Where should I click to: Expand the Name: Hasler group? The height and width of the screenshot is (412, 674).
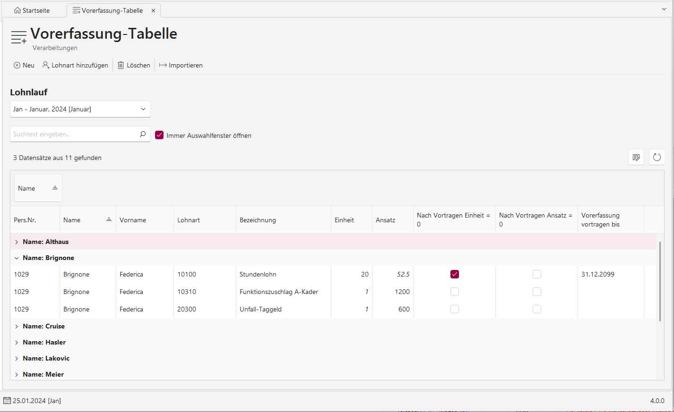tap(17, 342)
